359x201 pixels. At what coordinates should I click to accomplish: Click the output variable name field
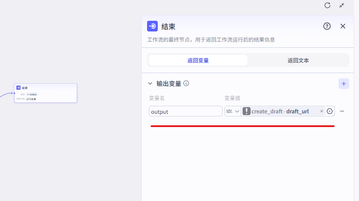click(x=185, y=111)
